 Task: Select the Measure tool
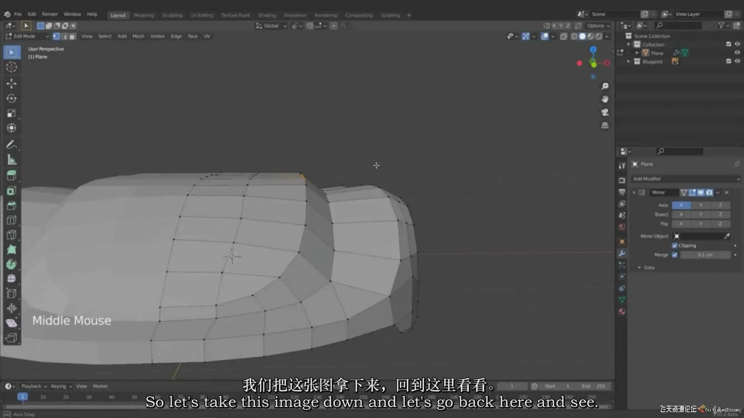(12, 159)
